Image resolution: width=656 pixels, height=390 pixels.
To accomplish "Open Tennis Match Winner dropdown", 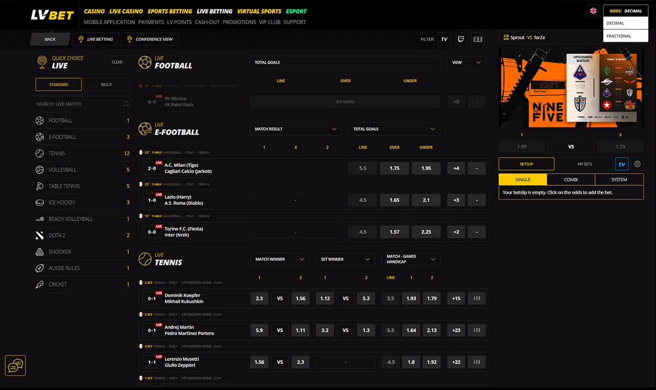I will (x=280, y=259).
